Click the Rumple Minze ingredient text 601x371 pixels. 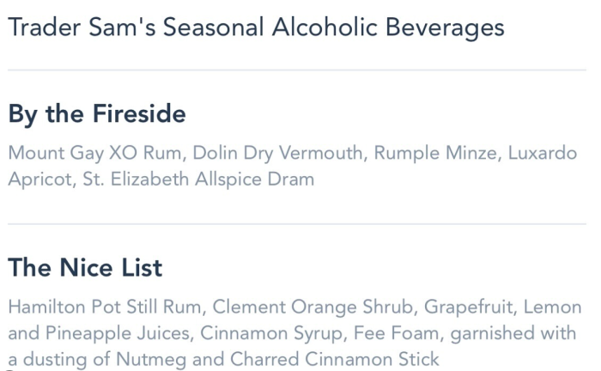(435, 154)
